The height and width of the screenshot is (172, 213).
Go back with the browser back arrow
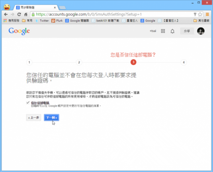pos(6,14)
